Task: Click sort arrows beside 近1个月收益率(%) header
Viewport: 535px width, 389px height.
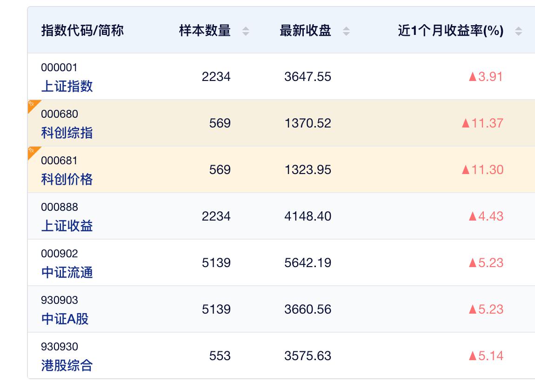Action: click(518, 31)
